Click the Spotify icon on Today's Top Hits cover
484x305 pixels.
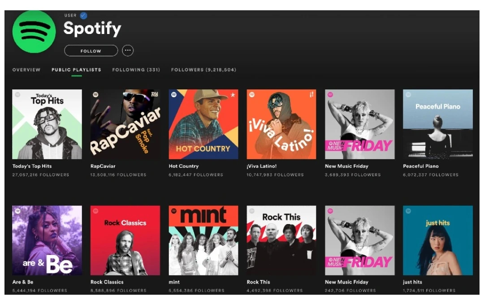(x=18, y=93)
